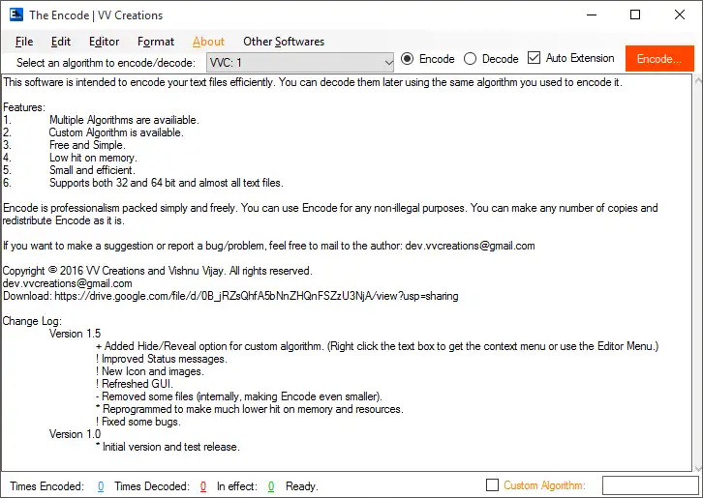703x498 pixels.
Task: Click the 'Copyright © 2016 VV Creations' line
Action: 158,271
